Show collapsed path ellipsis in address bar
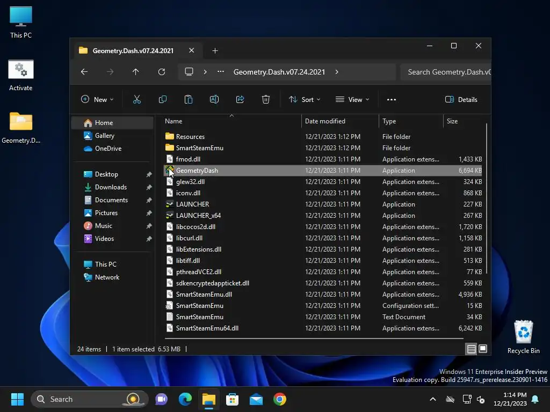The height and width of the screenshot is (412, 550). 221,72
